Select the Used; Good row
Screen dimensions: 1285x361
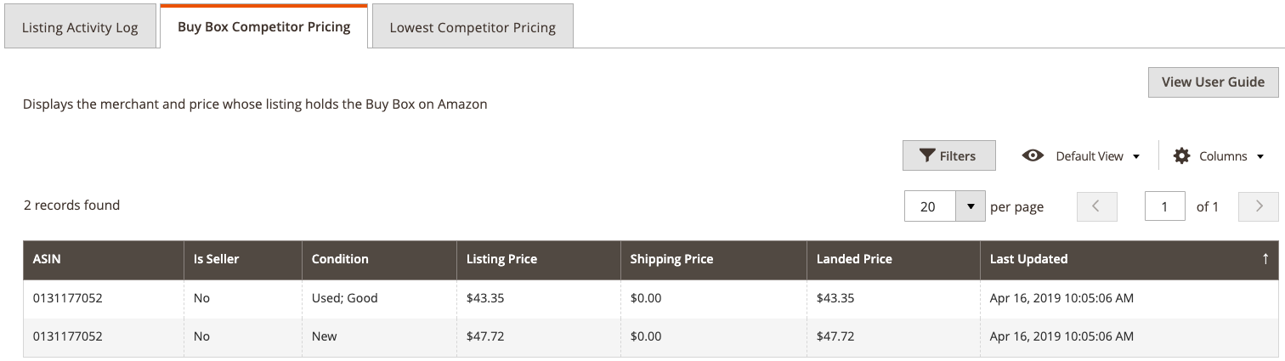pyautogui.click(x=651, y=298)
